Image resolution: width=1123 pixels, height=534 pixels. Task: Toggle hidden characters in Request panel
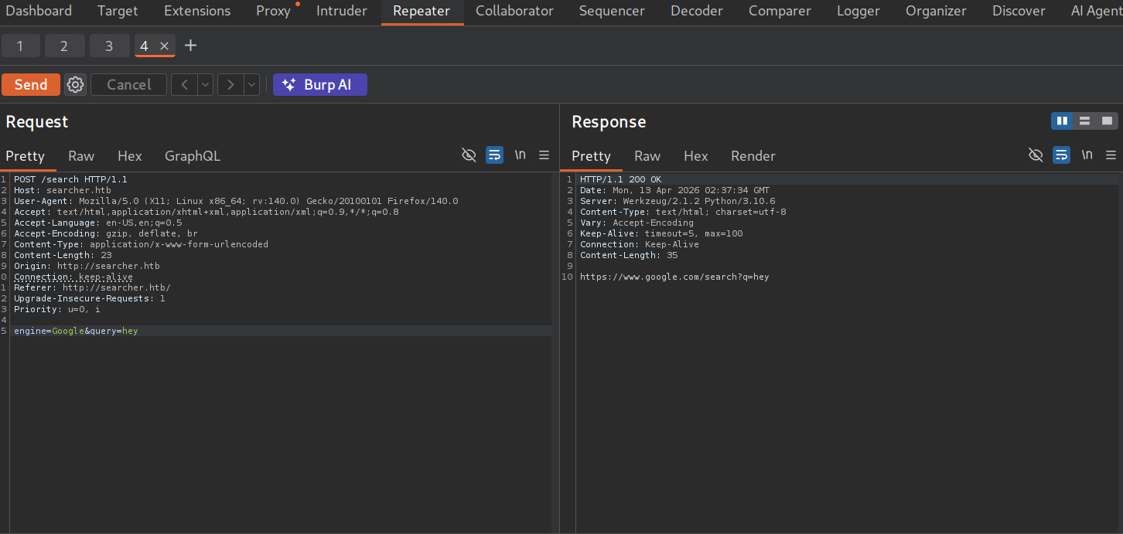[469, 155]
